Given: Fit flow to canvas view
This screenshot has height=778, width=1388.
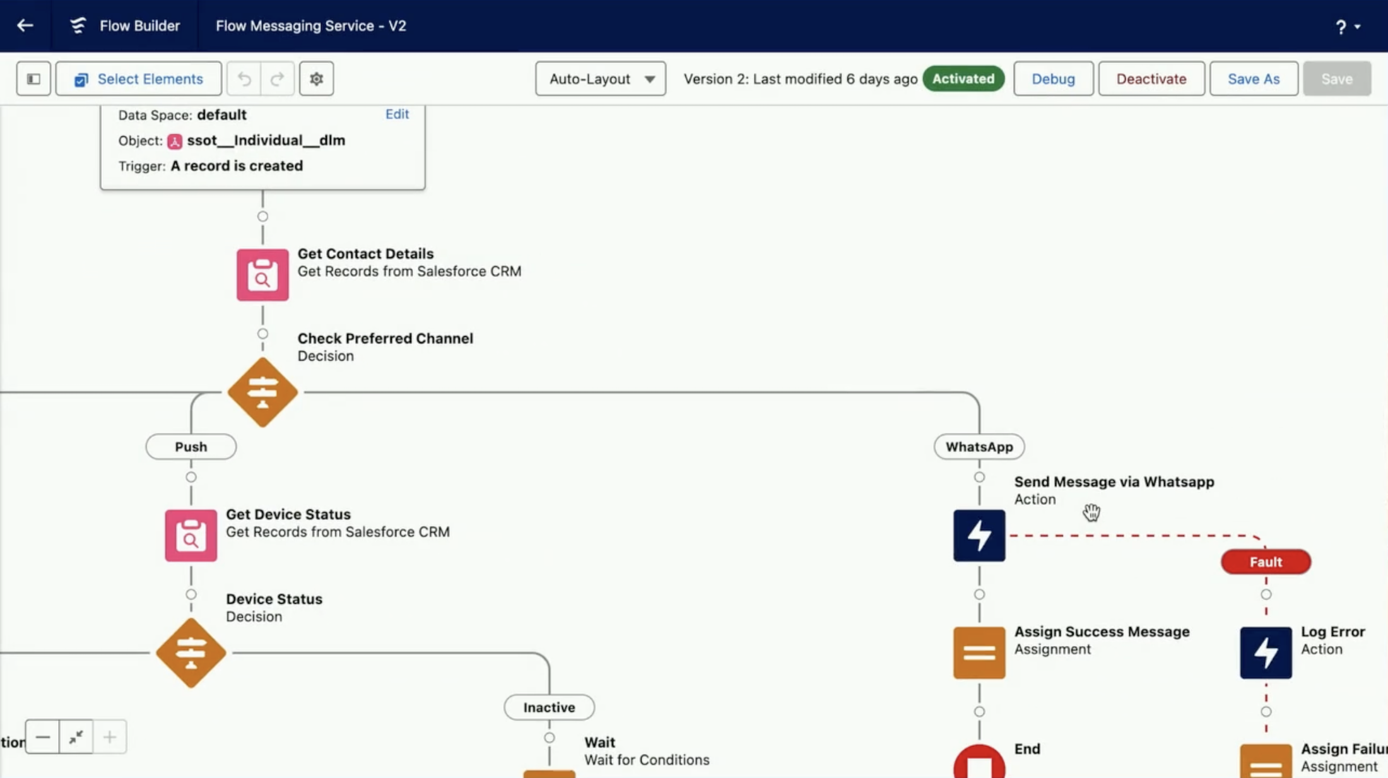Looking at the screenshot, I should pos(76,737).
